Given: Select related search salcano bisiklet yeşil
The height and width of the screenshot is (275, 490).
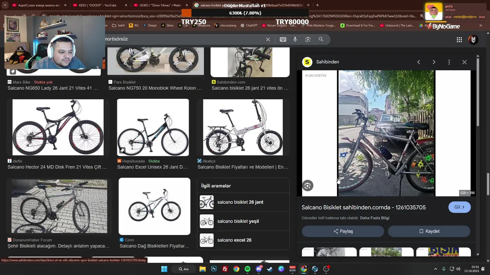Looking at the screenshot, I should point(243,221).
